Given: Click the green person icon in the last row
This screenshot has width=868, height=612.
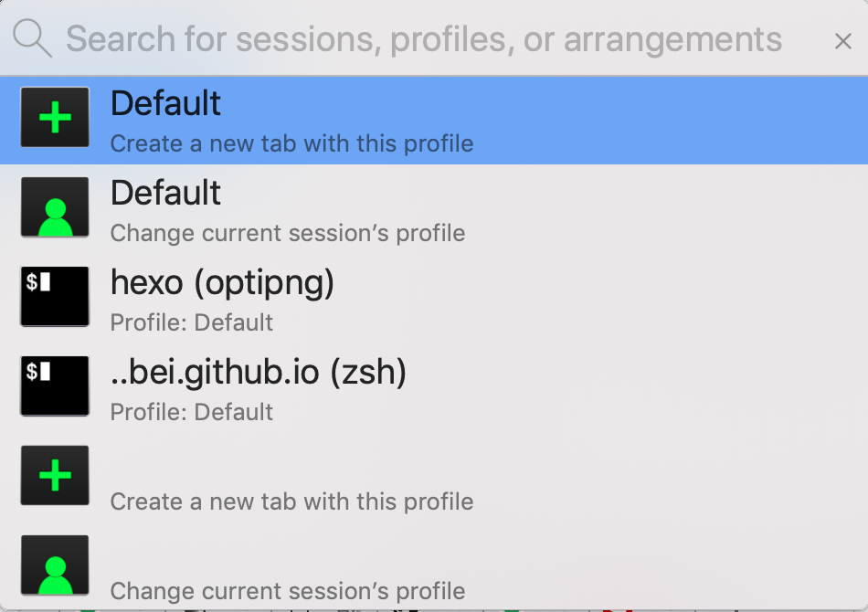Looking at the screenshot, I should pyautogui.click(x=55, y=565).
